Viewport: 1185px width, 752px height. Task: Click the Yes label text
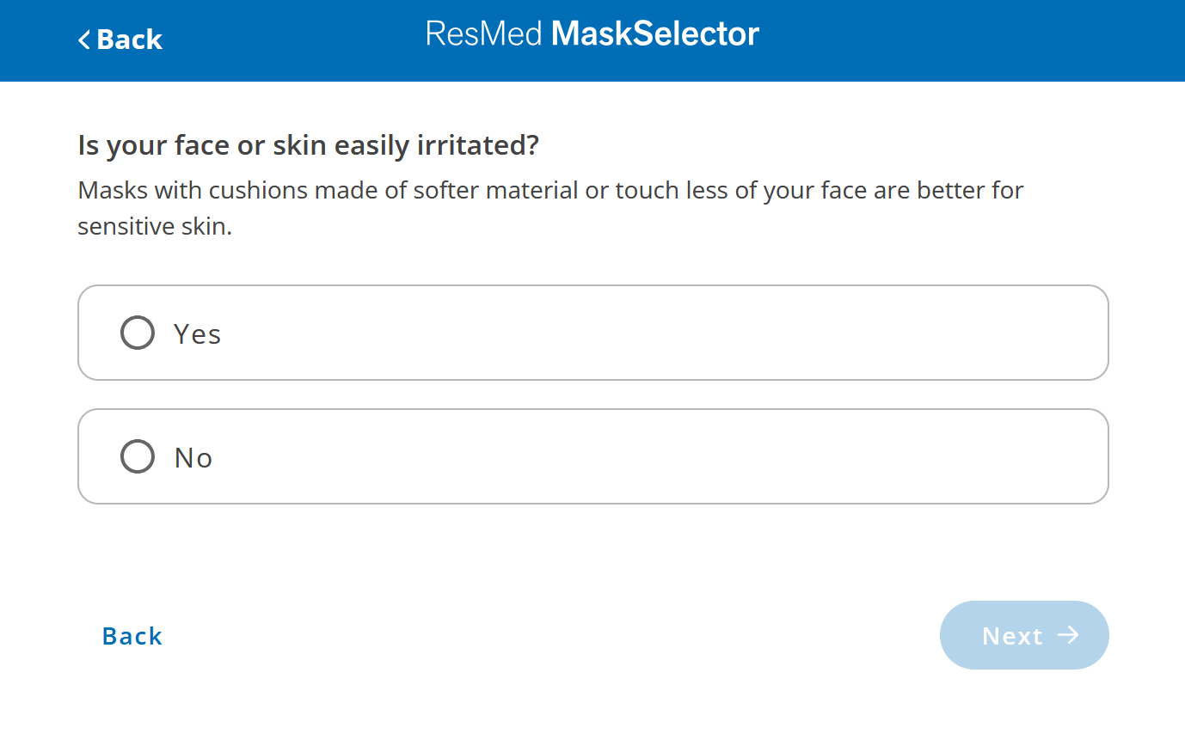pos(196,333)
